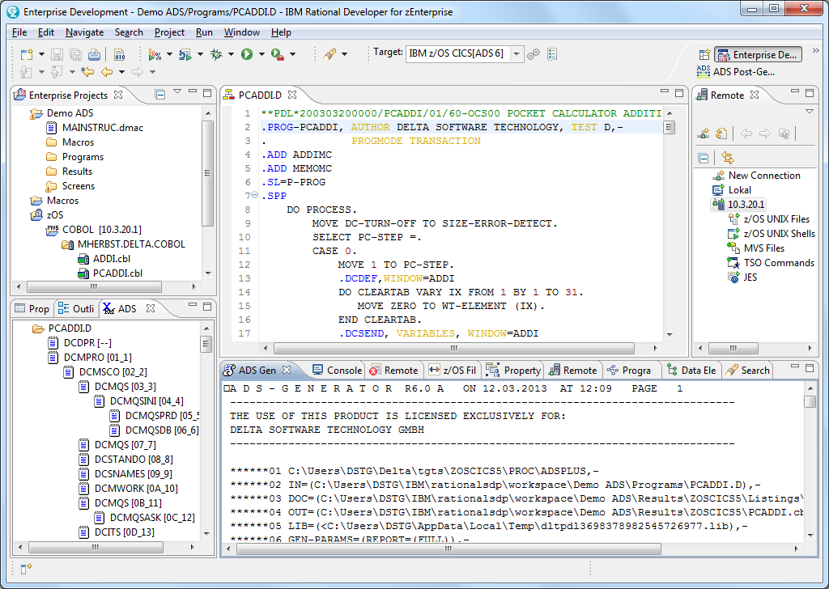Image resolution: width=829 pixels, height=589 pixels.
Task: Open Remote panel view menu triangle
Action: tap(810, 112)
